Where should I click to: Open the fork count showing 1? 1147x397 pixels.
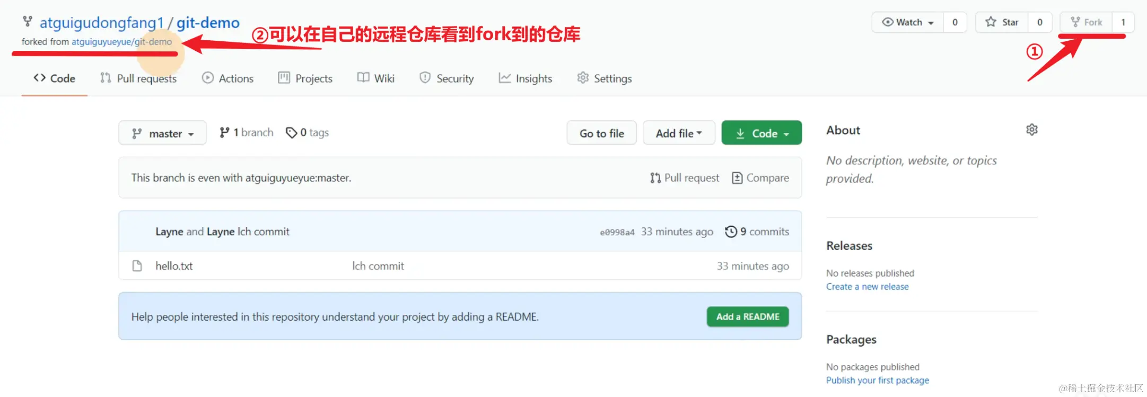pyautogui.click(x=1123, y=22)
